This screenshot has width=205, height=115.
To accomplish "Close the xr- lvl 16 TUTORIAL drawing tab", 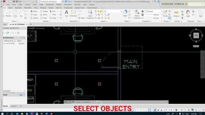I will (27, 24).
